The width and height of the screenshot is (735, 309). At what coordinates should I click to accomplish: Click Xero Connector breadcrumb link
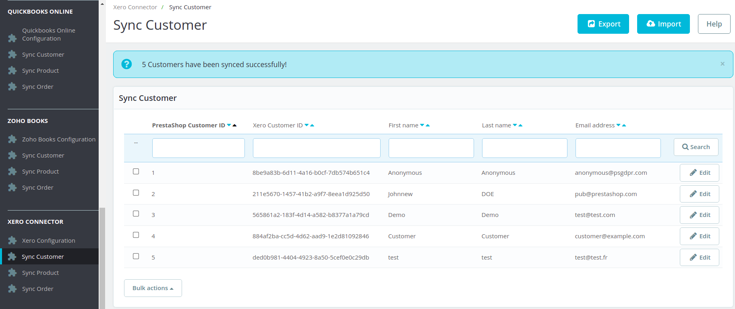pos(135,7)
